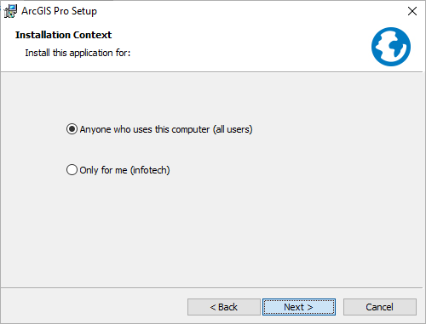The width and height of the screenshot is (426, 324).
Task: Go to the previous step with Back
Action: pyautogui.click(x=224, y=307)
